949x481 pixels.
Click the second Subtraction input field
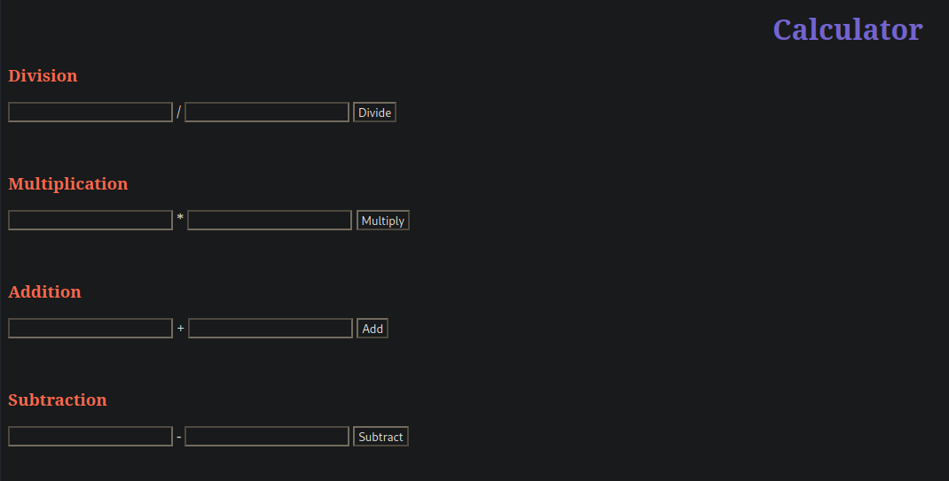pyautogui.click(x=267, y=437)
